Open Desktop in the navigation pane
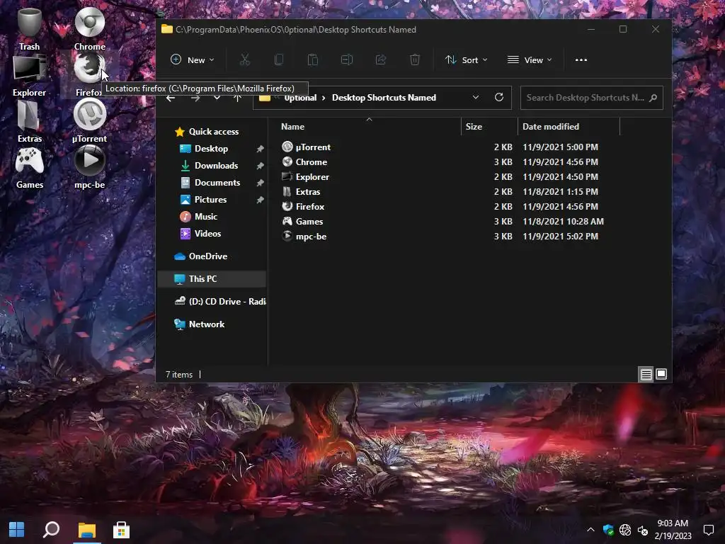Viewport: 725px width, 544px height. pyautogui.click(x=211, y=149)
